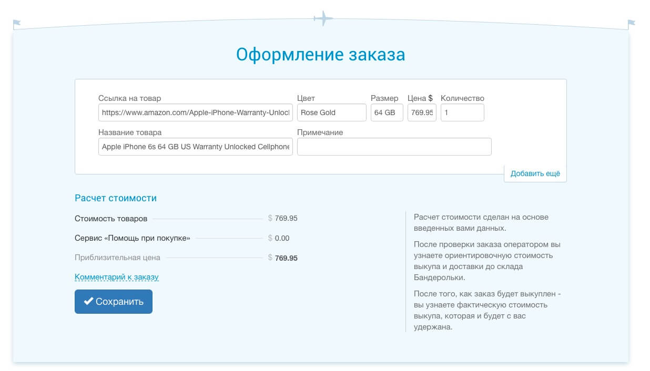Click the 'Приблизительная цена' label

pos(118,257)
